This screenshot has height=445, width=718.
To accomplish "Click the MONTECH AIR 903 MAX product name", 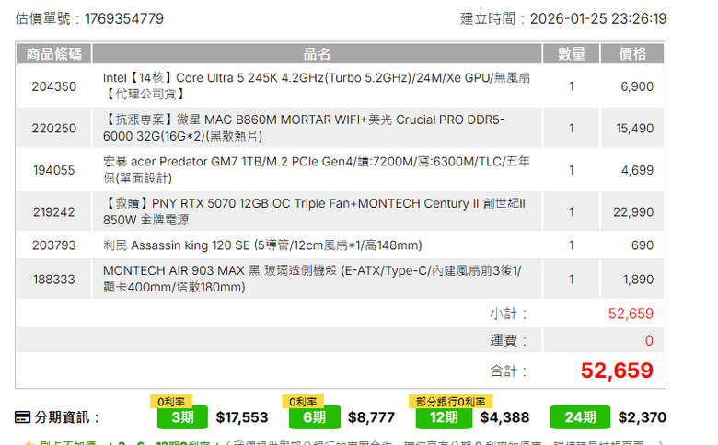I will click(312, 279).
